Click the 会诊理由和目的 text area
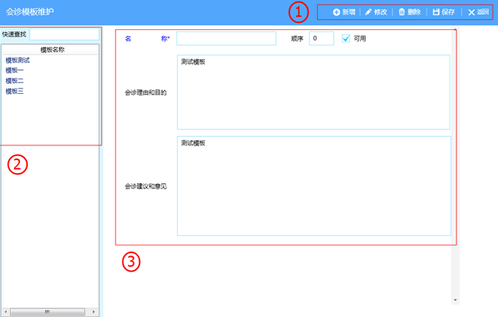This screenshot has width=498, height=317. tap(313, 92)
